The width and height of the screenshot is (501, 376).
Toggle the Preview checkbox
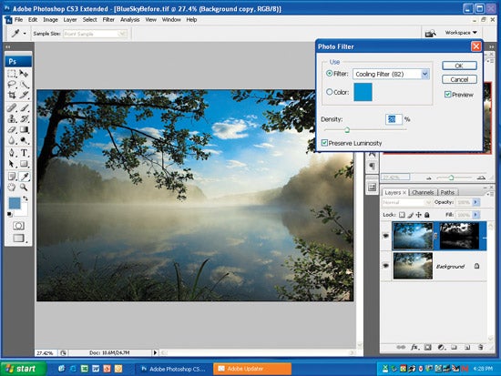447,95
